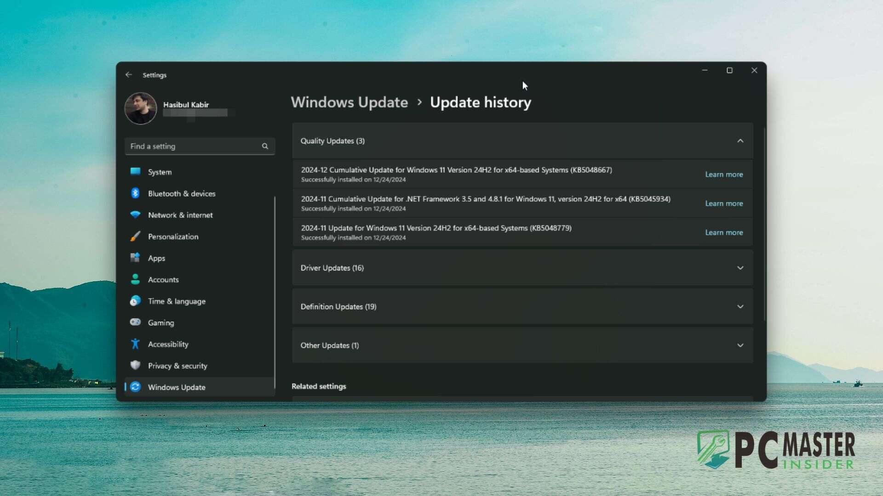Image resolution: width=883 pixels, height=496 pixels.
Task: Select Windows Update in the sidebar
Action: [176, 387]
